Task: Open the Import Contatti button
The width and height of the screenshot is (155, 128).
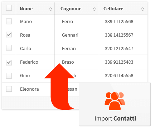Action: point(115,104)
